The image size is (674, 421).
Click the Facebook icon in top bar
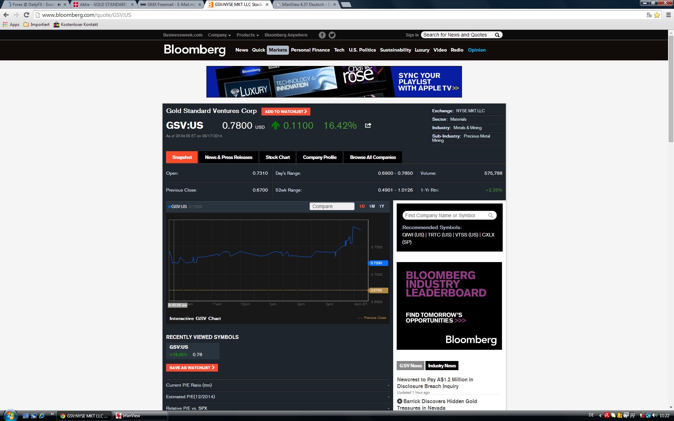pyautogui.click(x=322, y=35)
